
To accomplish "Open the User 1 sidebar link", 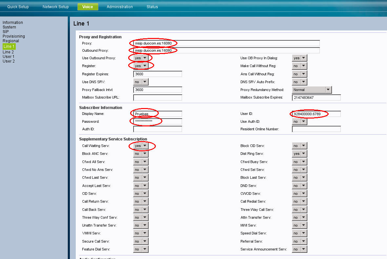I will pyautogui.click(x=9, y=57).
